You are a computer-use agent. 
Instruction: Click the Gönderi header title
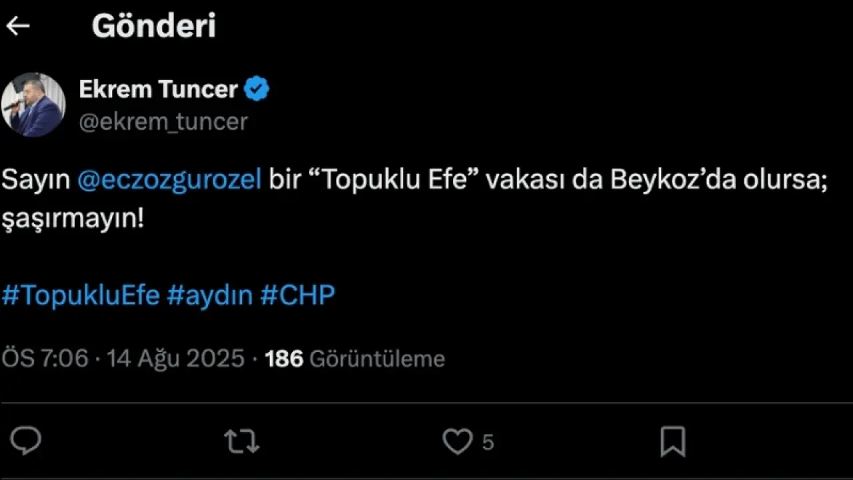click(x=154, y=26)
